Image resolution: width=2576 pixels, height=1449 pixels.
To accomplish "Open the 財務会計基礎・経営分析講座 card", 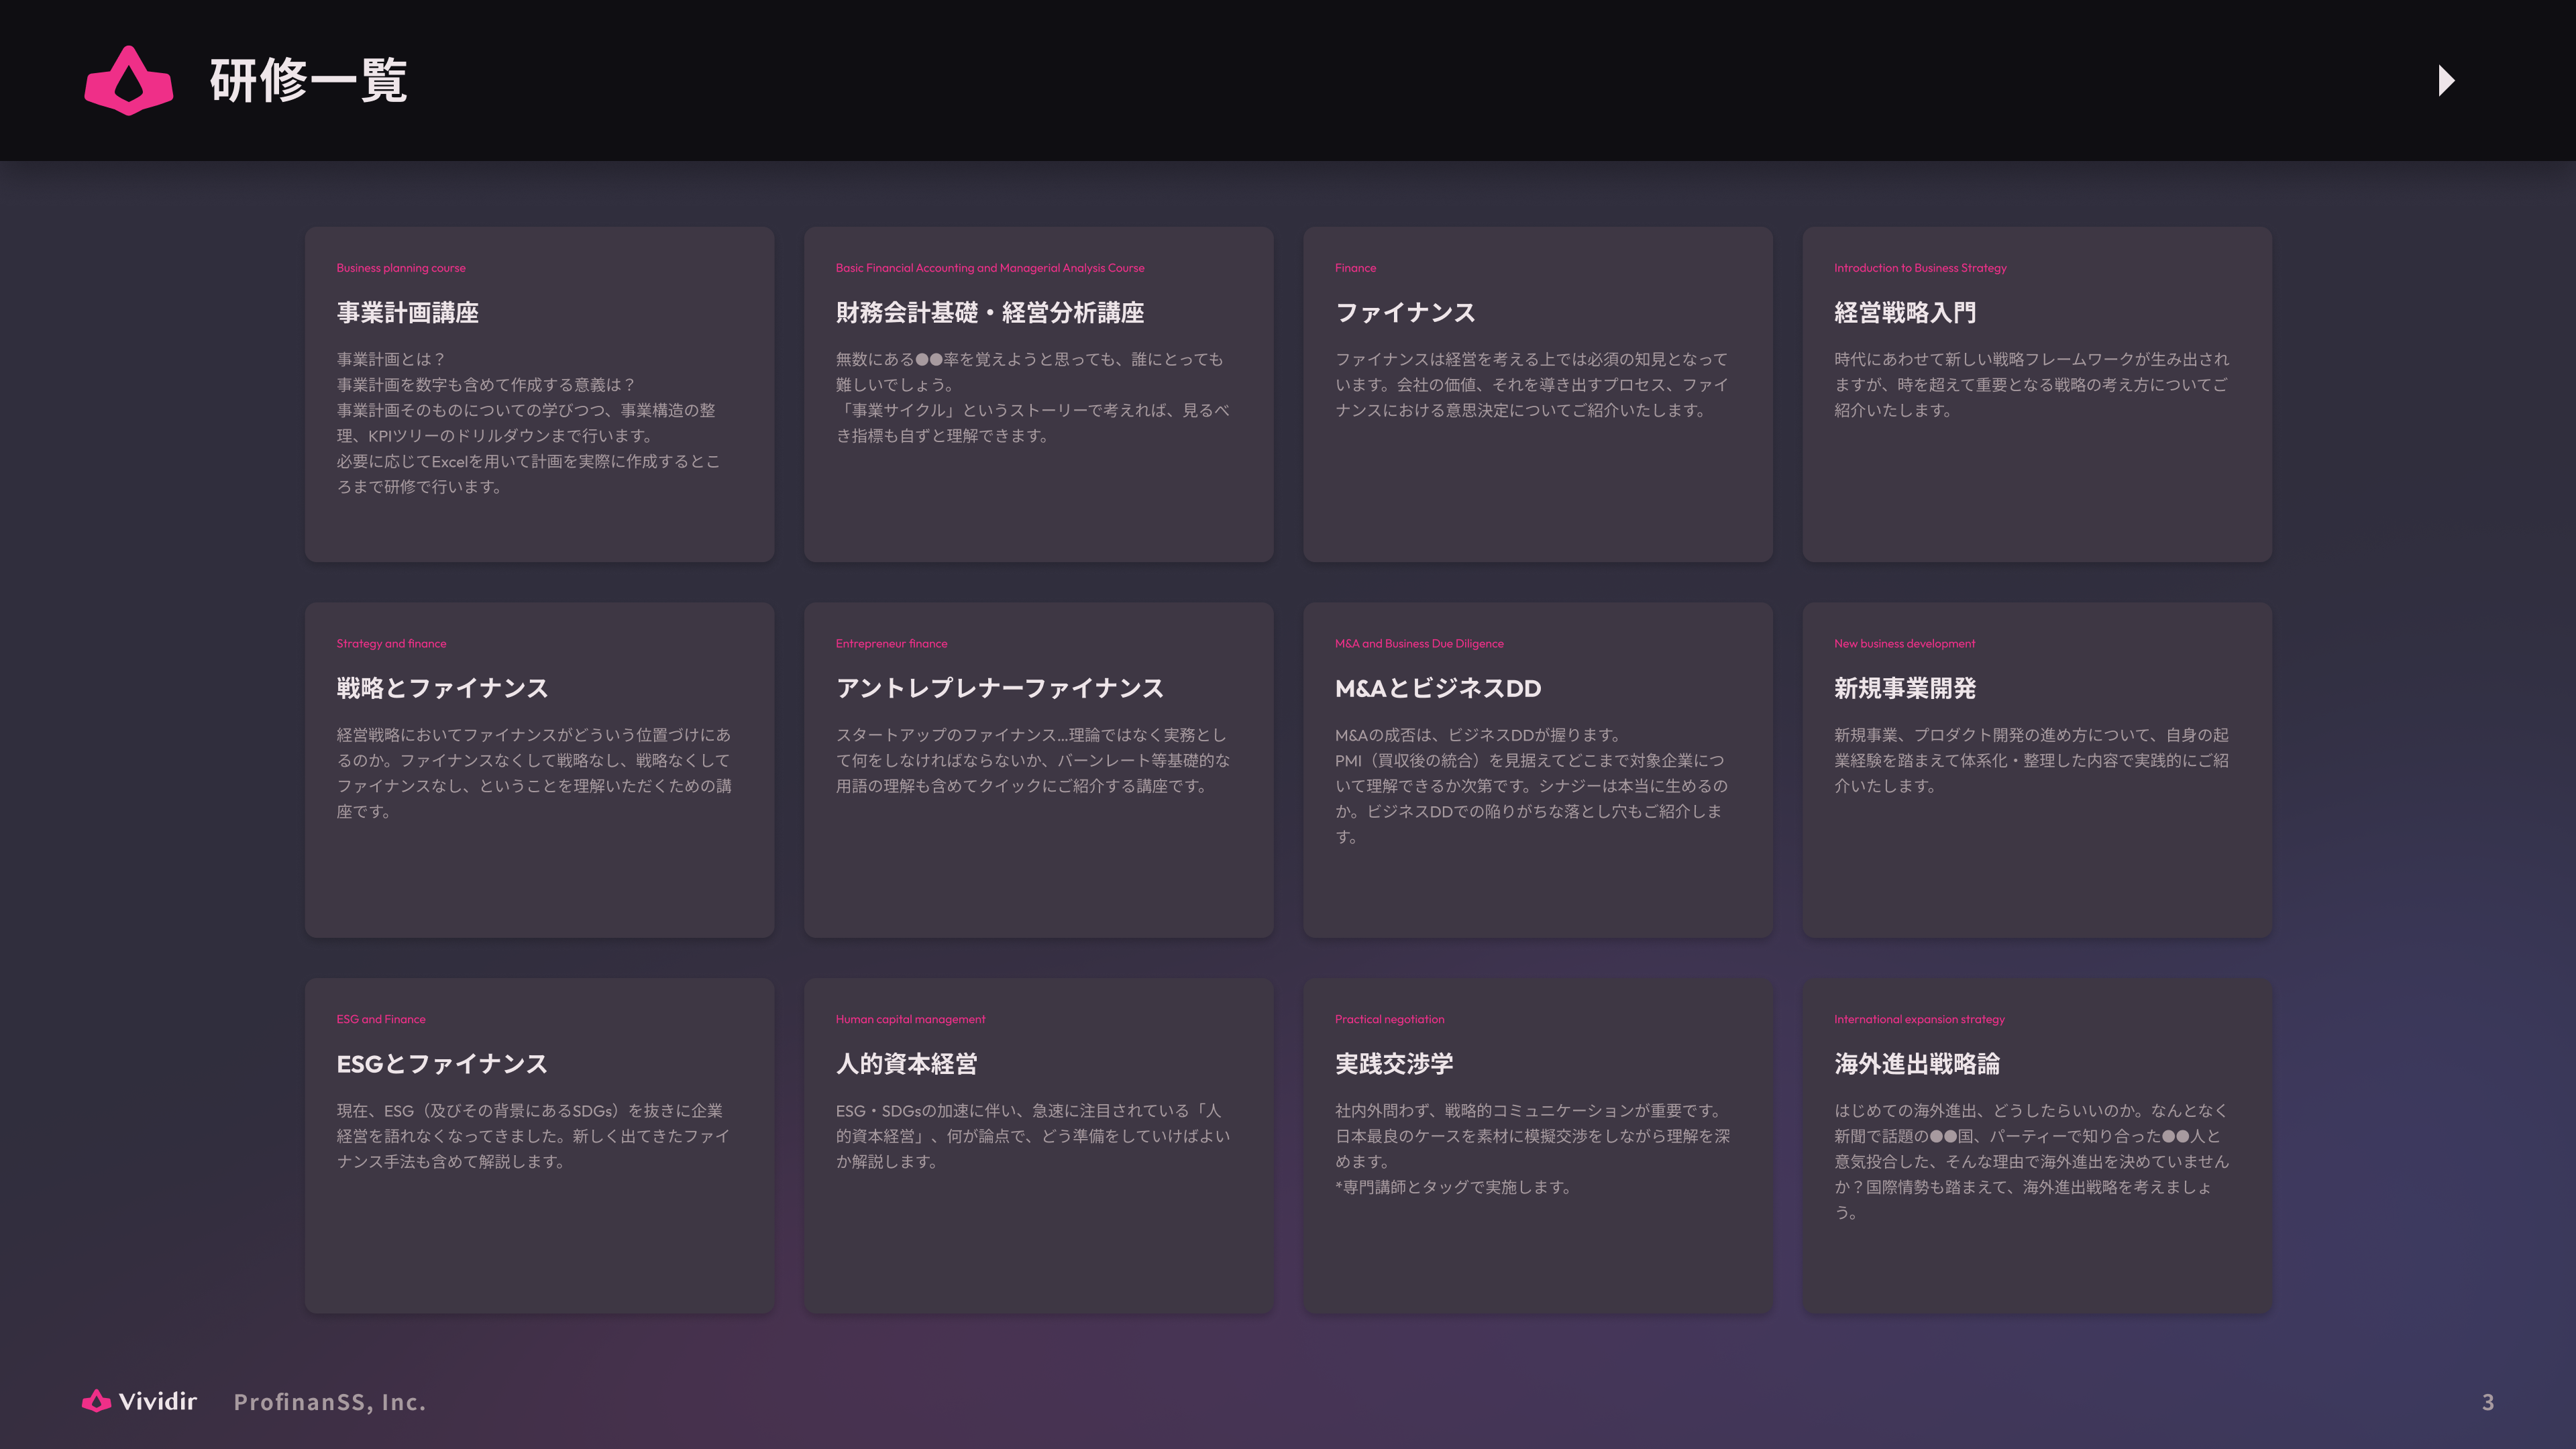I will (x=1038, y=393).
